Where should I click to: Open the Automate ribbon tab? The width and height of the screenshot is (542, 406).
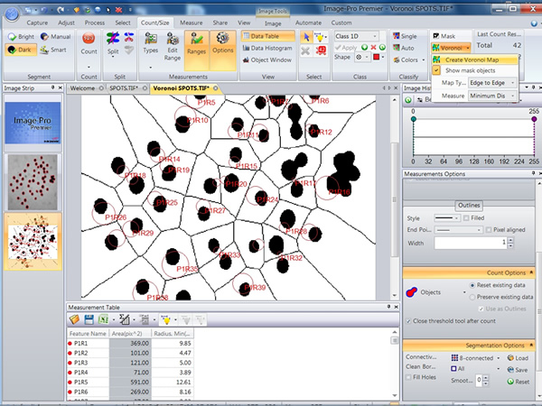[308, 23]
